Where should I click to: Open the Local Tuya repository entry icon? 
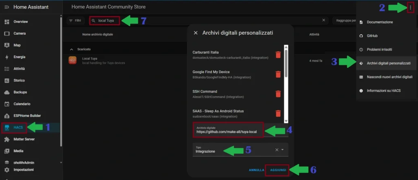click(73, 60)
